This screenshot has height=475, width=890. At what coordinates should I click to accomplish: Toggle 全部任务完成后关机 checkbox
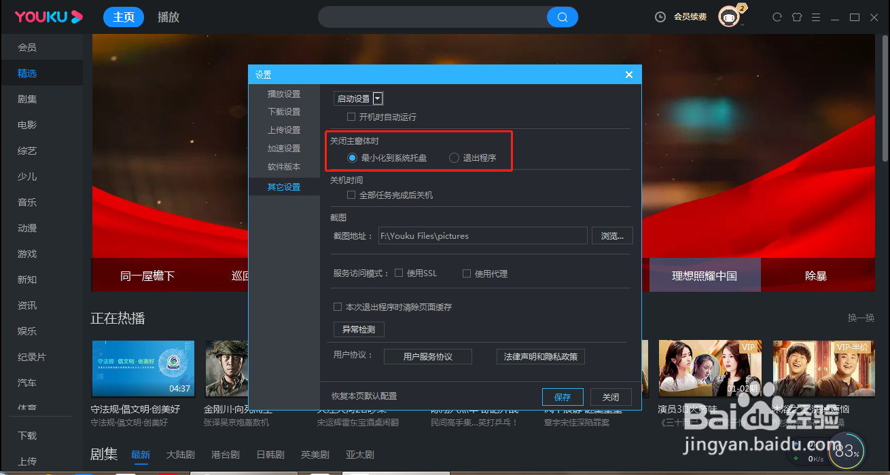pos(351,195)
